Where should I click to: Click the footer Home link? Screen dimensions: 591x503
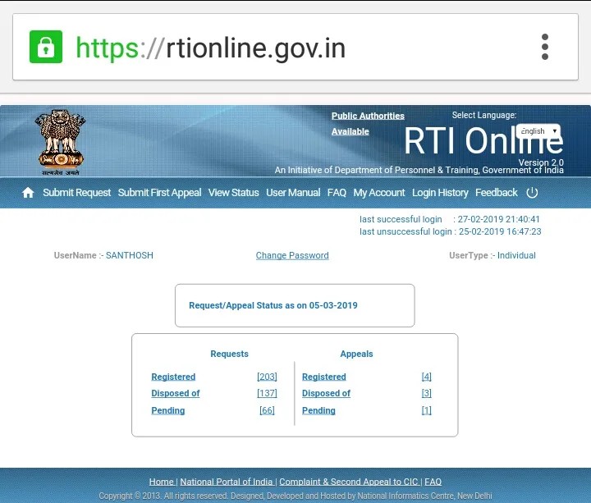click(x=162, y=482)
